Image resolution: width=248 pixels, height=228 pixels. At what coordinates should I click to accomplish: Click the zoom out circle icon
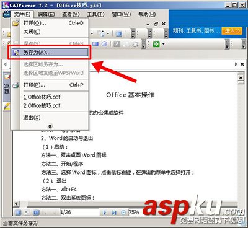[123, 213]
